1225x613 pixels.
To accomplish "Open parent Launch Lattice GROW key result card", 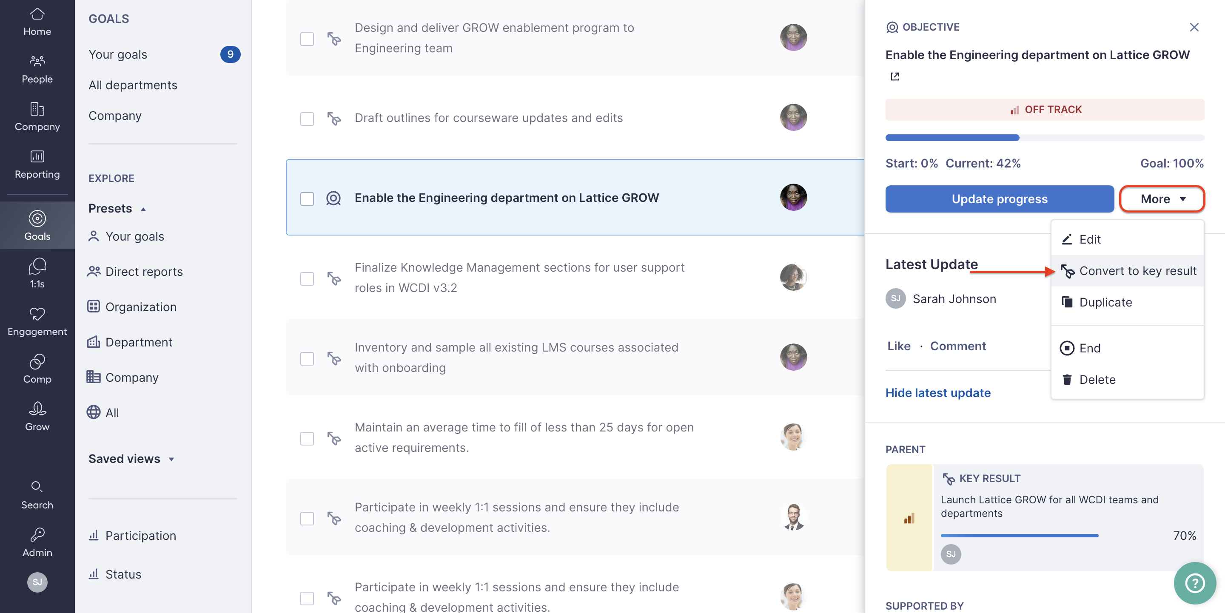I will (x=1044, y=517).
